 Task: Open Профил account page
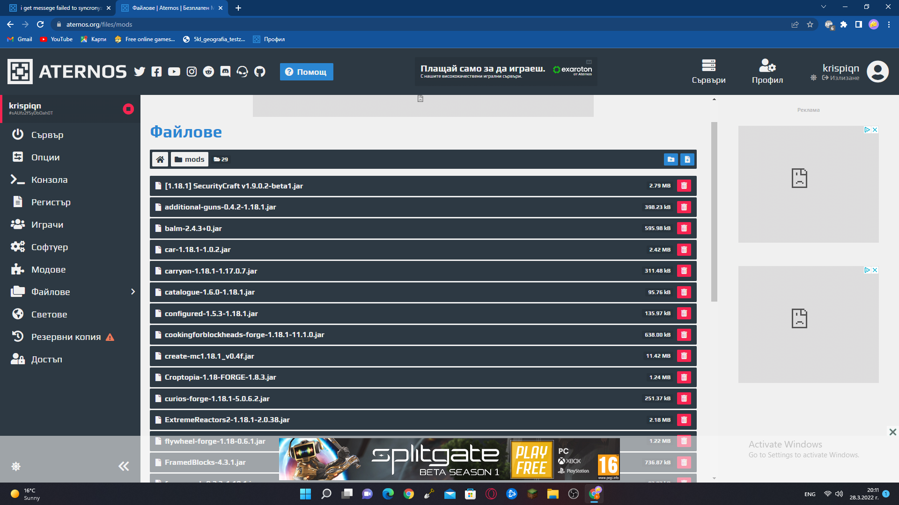[767, 72]
